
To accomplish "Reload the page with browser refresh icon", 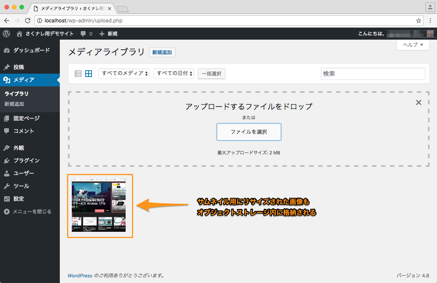I will coord(28,21).
